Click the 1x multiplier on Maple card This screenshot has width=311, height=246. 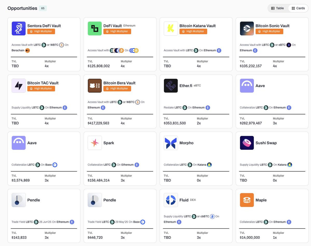point(275,237)
